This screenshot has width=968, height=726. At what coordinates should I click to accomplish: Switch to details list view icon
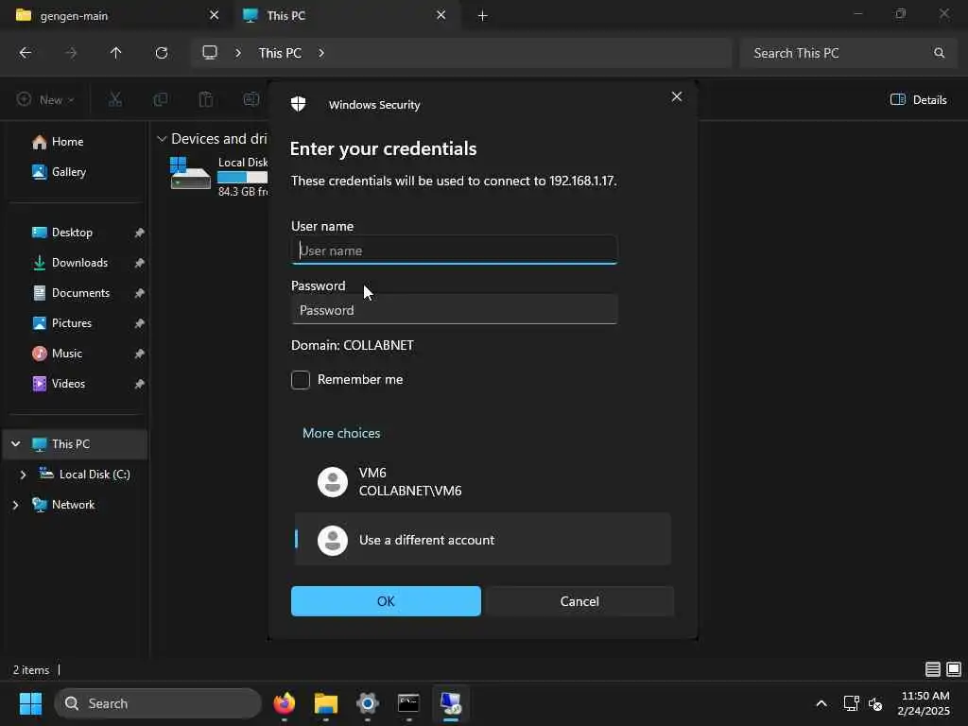click(933, 669)
